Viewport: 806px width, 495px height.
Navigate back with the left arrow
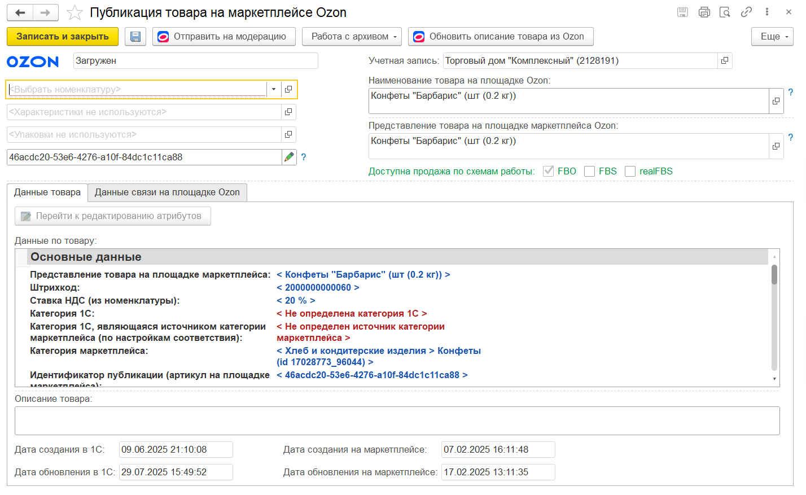coord(20,12)
